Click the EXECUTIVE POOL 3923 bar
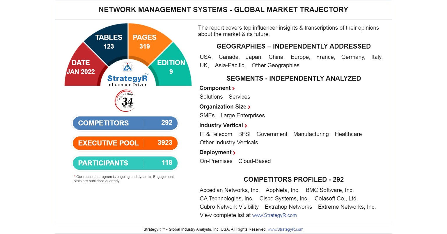 (x=125, y=143)
